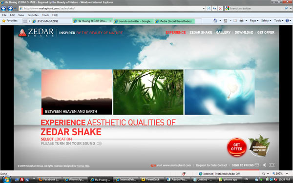The width and height of the screenshot is (293, 183).
Task: Open the Edit menu
Action: point(12,15)
